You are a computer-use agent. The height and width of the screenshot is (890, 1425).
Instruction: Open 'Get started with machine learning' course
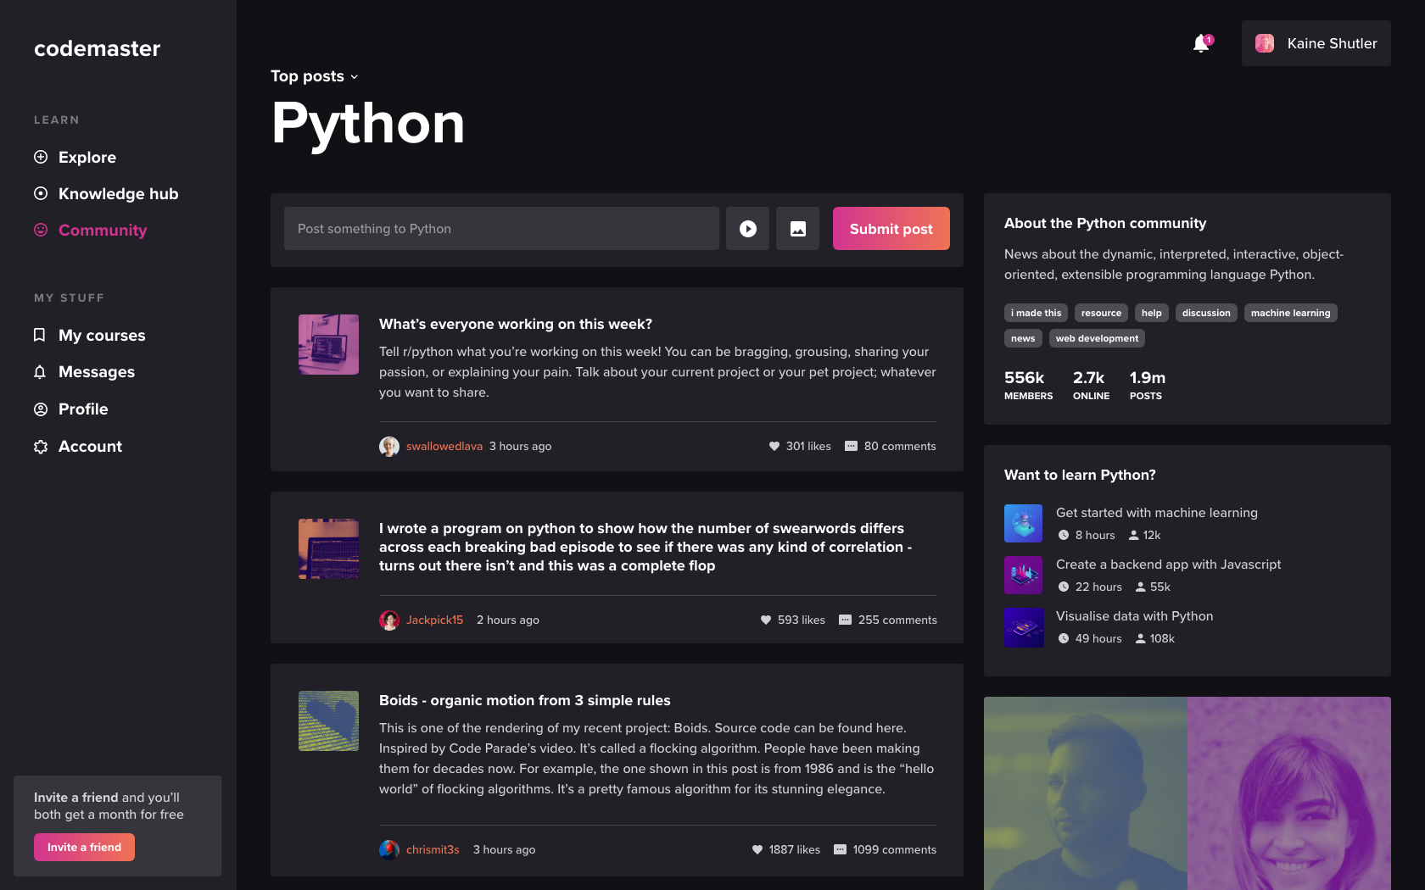pyautogui.click(x=1157, y=513)
